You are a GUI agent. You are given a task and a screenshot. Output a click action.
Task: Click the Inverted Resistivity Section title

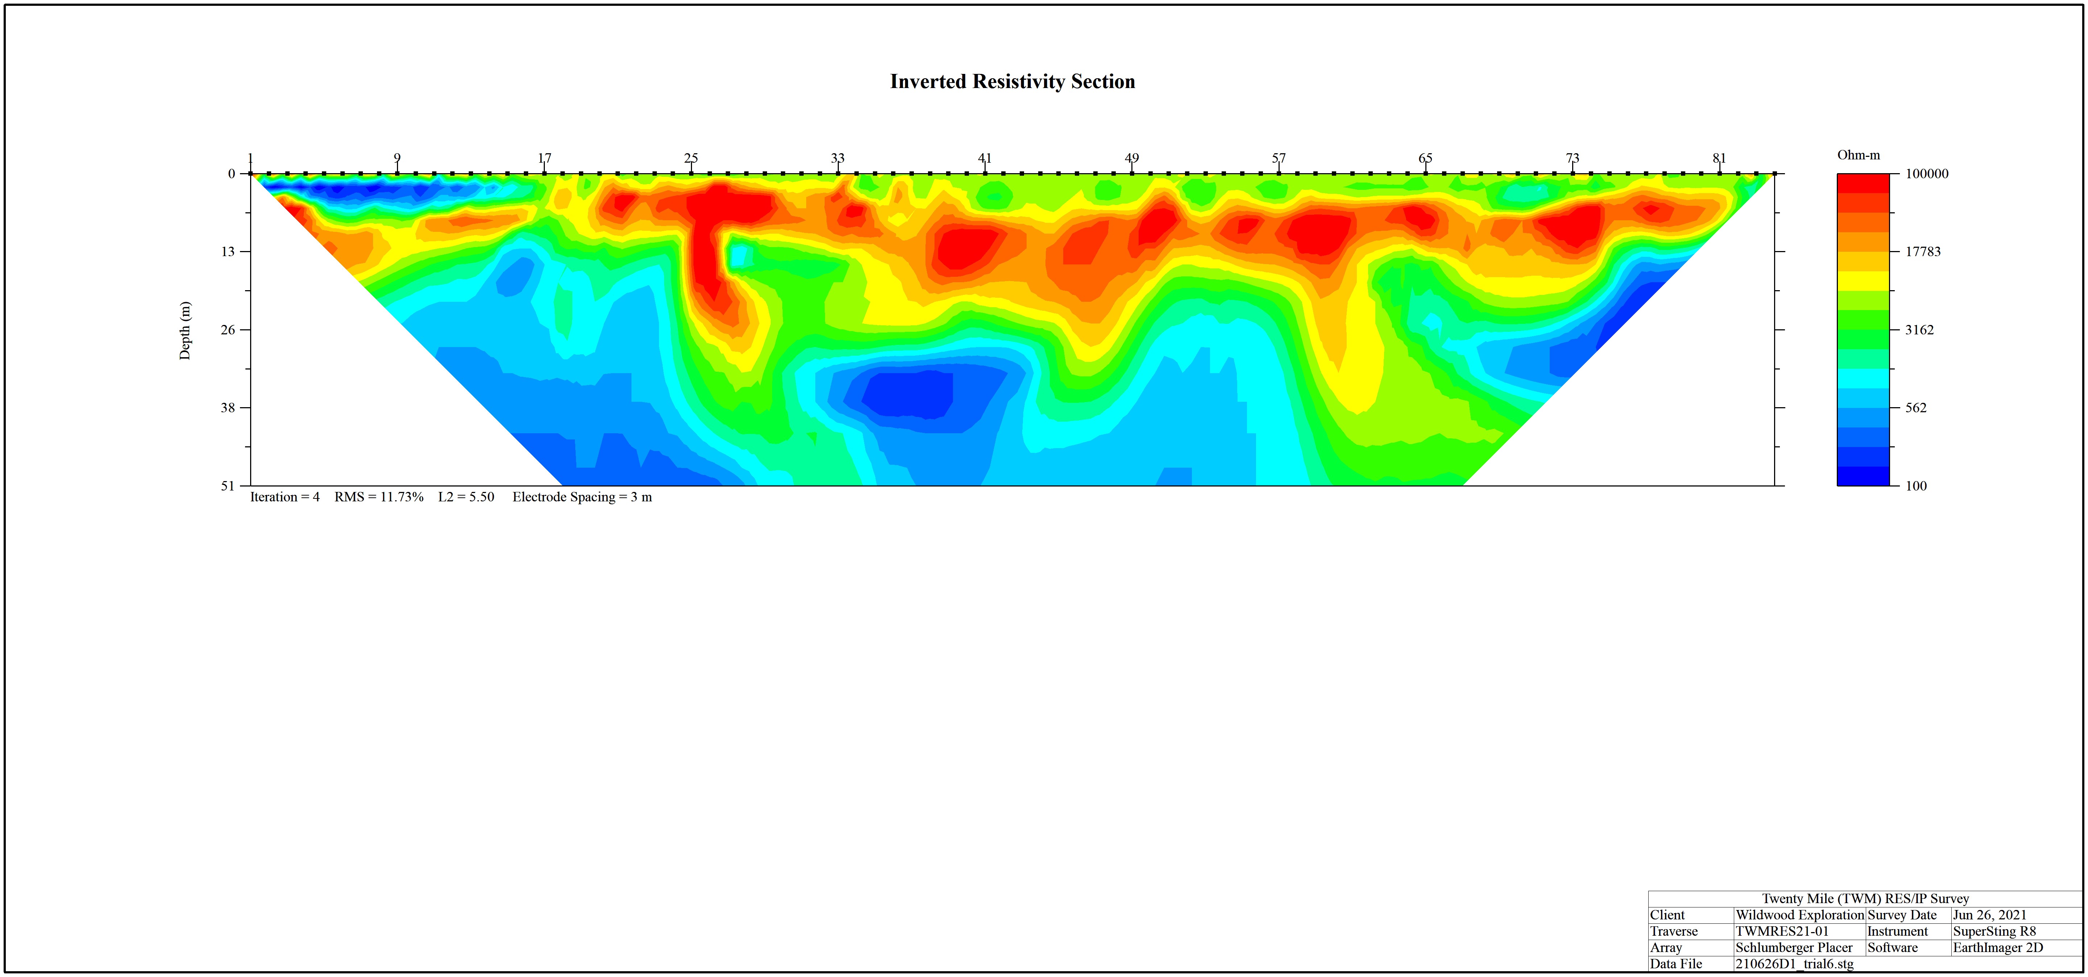(1012, 82)
